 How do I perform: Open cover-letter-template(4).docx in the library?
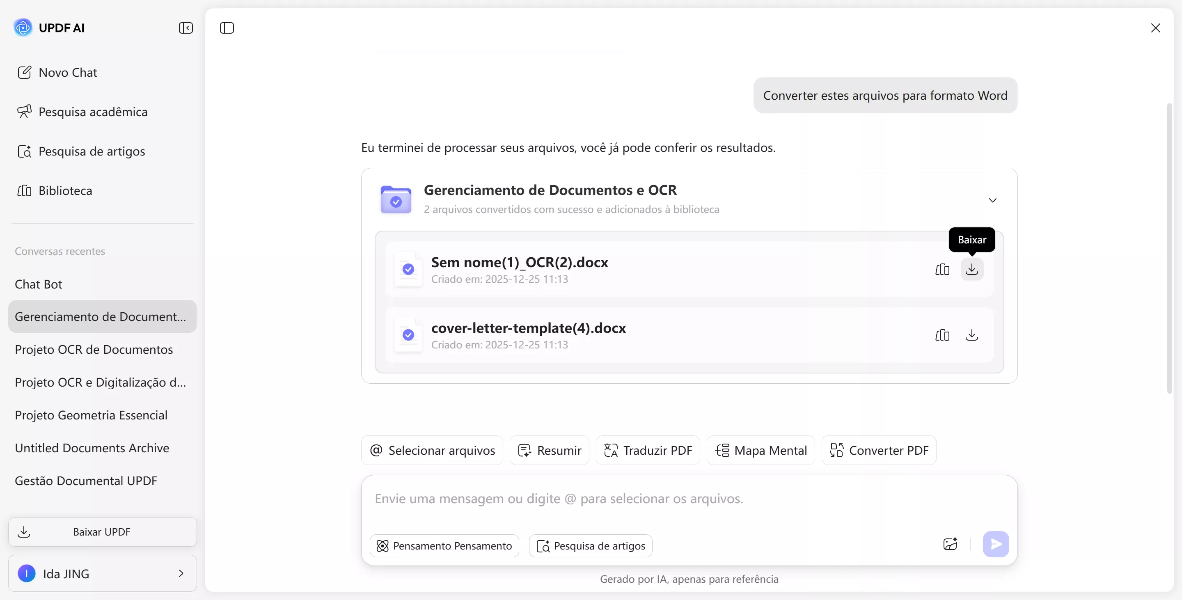point(942,335)
